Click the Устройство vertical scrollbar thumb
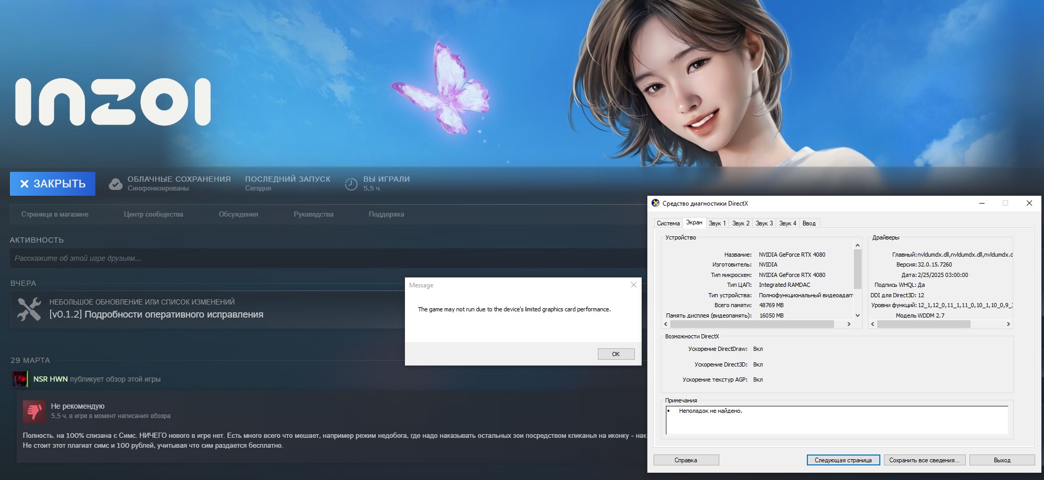This screenshot has height=480, width=1044. (857, 269)
